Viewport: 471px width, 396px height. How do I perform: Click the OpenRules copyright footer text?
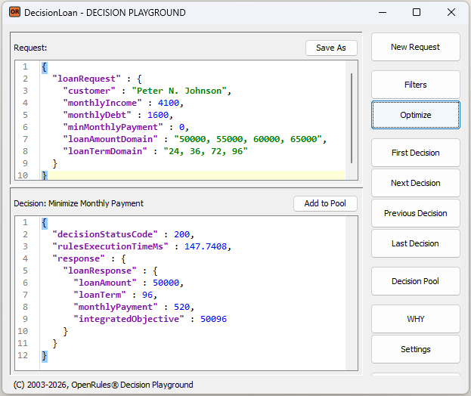pos(104,385)
